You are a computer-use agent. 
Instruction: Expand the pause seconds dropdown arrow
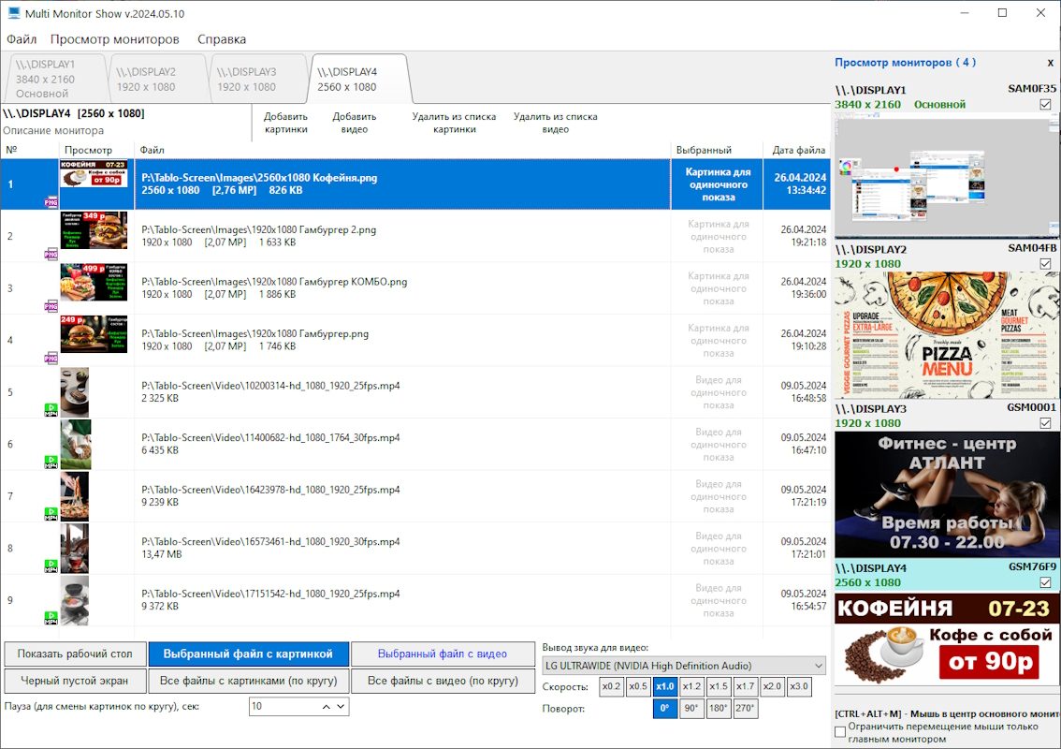(x=341, y=707)
